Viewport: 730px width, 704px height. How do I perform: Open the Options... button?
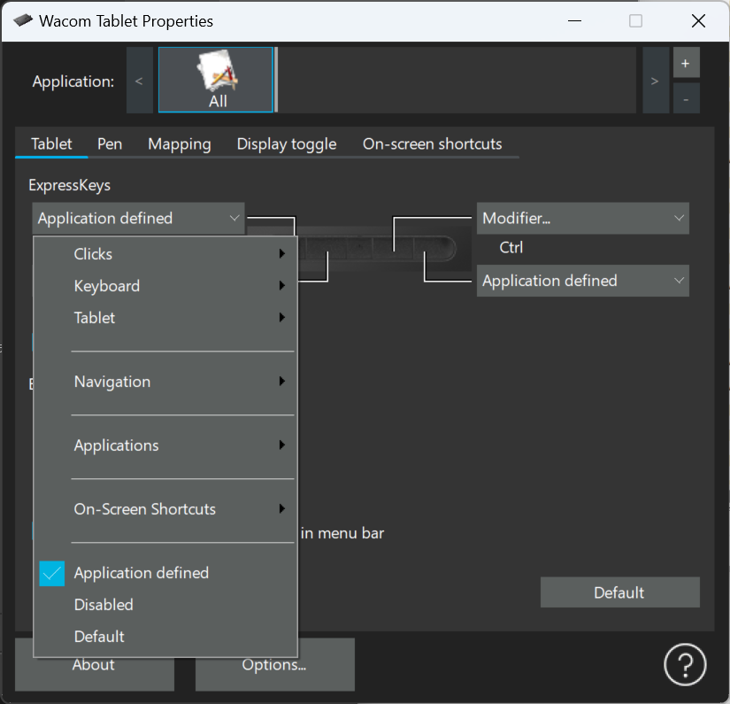274,664
